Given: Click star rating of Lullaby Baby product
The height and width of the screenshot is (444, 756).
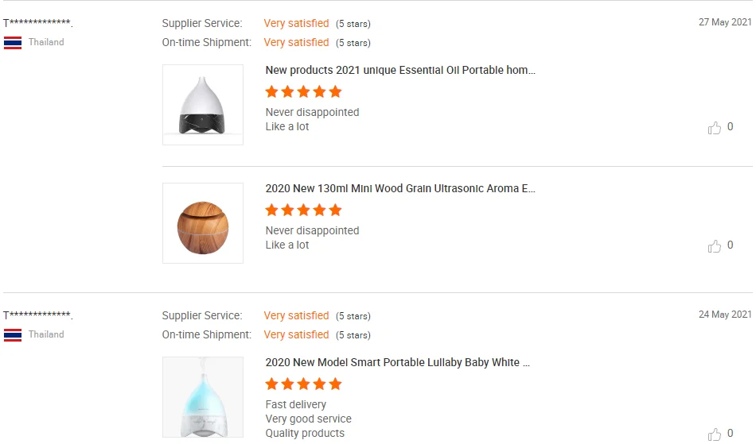Looking at the screenshot, I should (x=303, y=384).
